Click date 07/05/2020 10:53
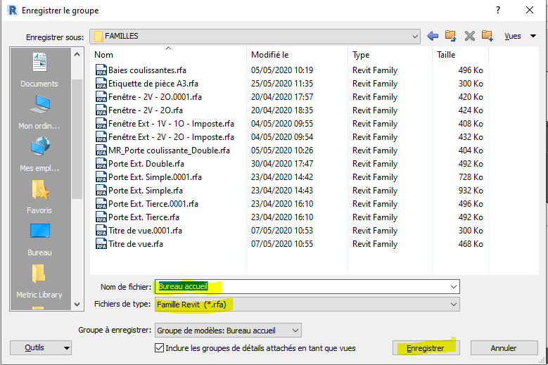 282,231
